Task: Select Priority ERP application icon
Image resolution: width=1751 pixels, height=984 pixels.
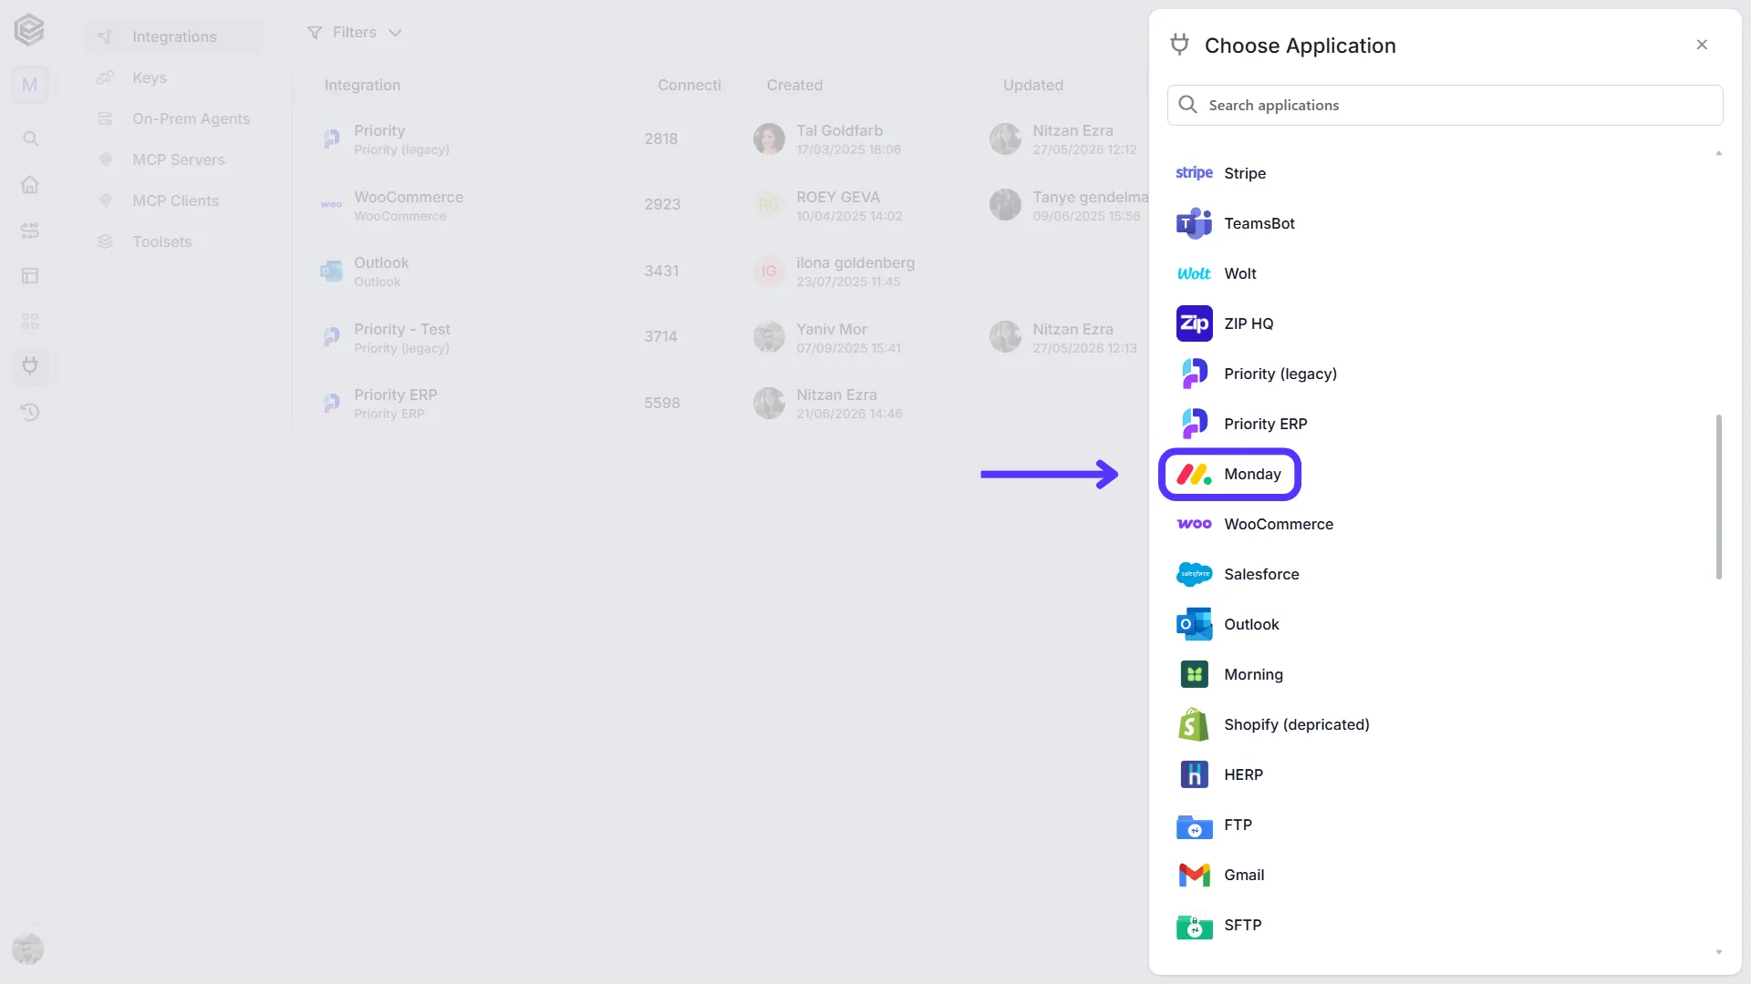Action: 1194,424
